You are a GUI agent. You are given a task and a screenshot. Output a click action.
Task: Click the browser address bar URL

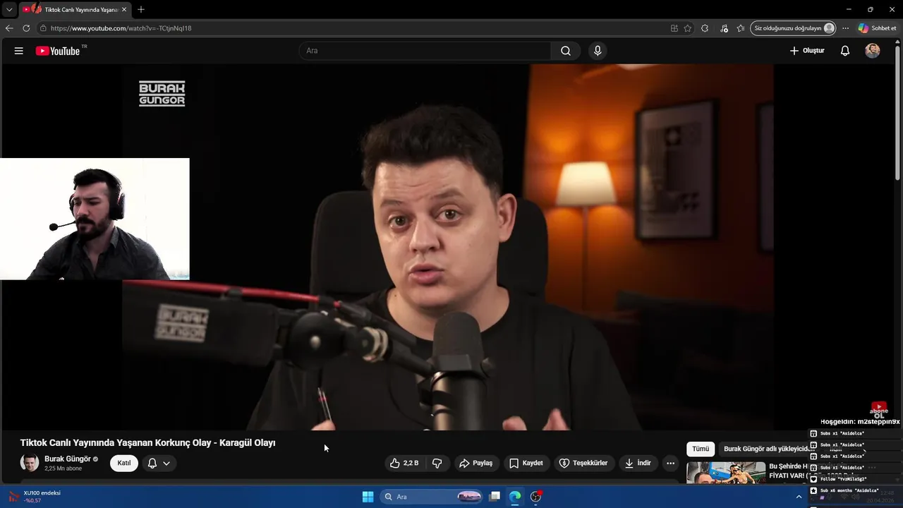coord(121,28)
